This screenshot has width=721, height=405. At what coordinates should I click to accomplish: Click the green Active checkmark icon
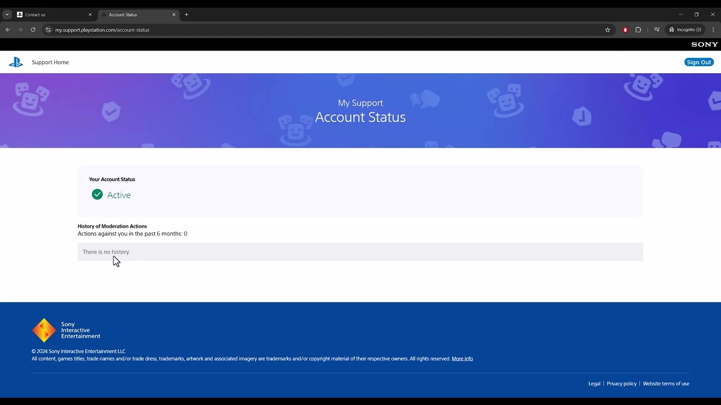[x=97, y=195]
